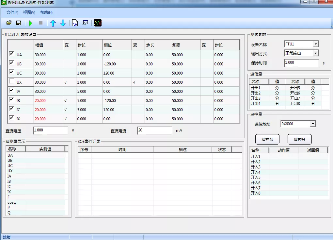
Task: Open the waveform display icon
Action: click(98, 23)
